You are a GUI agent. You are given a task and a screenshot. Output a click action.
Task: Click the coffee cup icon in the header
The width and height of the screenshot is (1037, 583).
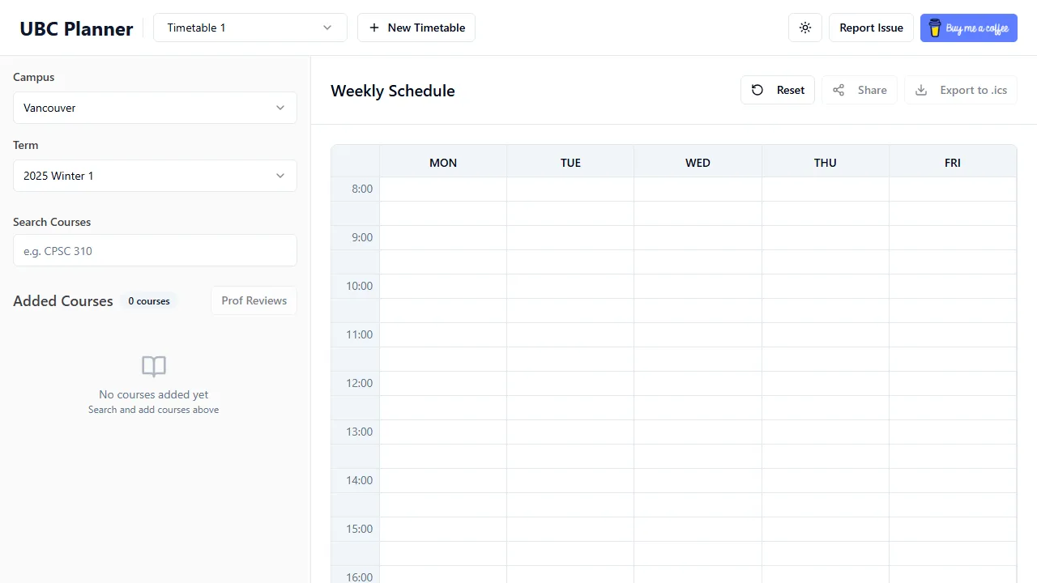coord(934,27)
